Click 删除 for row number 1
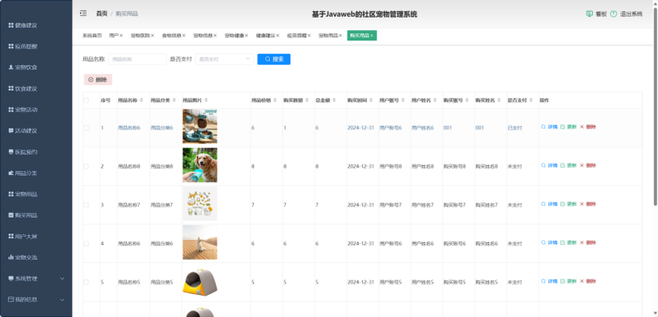 (588, 127)
